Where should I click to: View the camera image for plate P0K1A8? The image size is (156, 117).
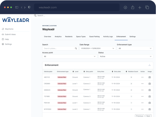(x=149, y=103)
